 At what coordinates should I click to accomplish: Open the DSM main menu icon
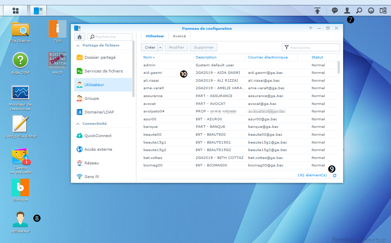click(x=15, y=11)
